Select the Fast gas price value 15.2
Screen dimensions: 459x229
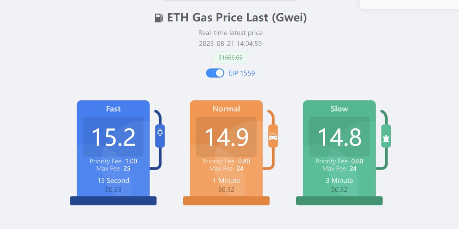[x=113, y=137]
